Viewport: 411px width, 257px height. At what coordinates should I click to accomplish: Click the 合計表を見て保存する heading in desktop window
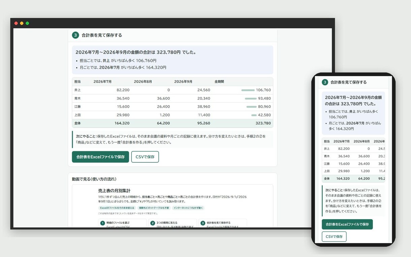coord(102,35)
